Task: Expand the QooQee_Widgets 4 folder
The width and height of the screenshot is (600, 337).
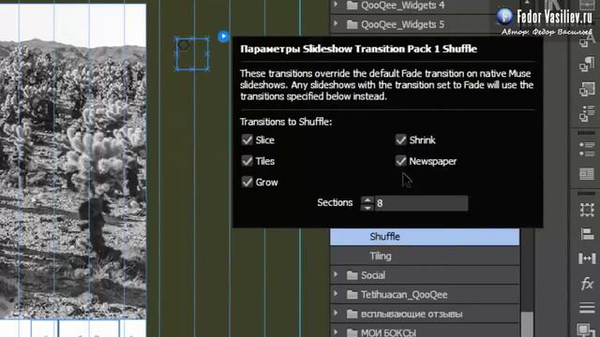Action: pyautogui.click(x=336, y=5)
